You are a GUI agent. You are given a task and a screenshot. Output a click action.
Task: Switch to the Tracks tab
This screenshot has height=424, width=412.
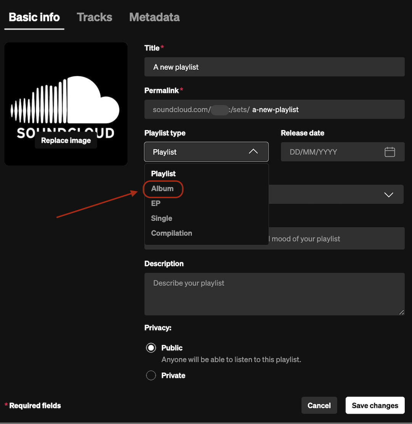94,17
